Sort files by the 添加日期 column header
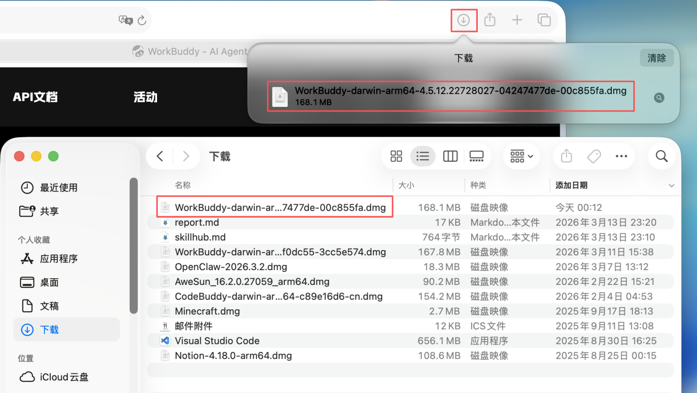This screenshot has width=697, height=393. click(x=572, y=186)
